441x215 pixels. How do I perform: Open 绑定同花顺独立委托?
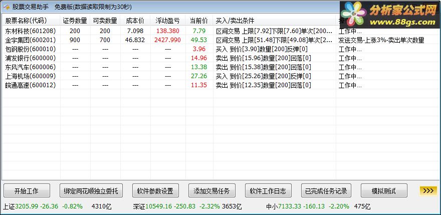coord(91,191)
